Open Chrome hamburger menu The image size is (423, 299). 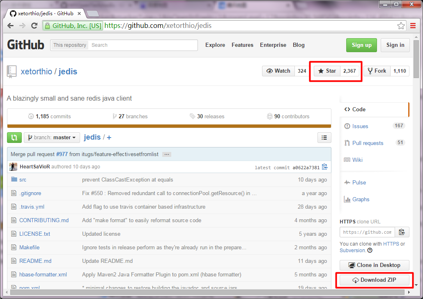tap(413, 25)
